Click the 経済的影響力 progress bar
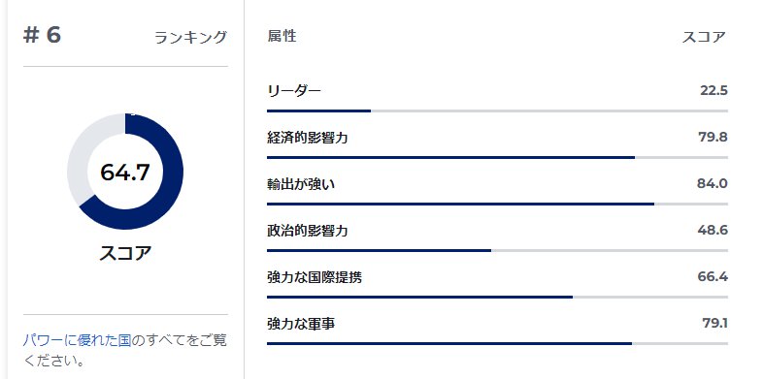The height and width of the screenshot is (379, 763). (497, 157)
